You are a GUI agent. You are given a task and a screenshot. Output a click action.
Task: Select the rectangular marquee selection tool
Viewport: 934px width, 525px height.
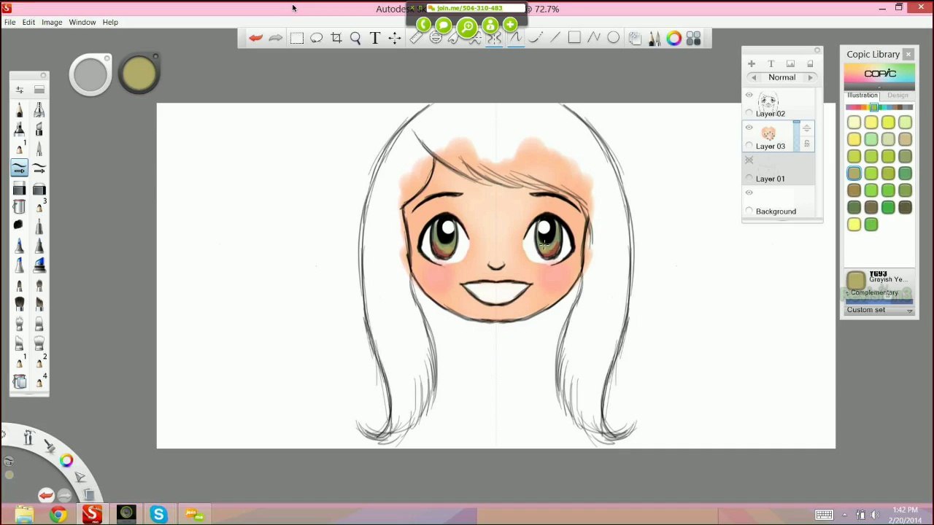[296, 38]
